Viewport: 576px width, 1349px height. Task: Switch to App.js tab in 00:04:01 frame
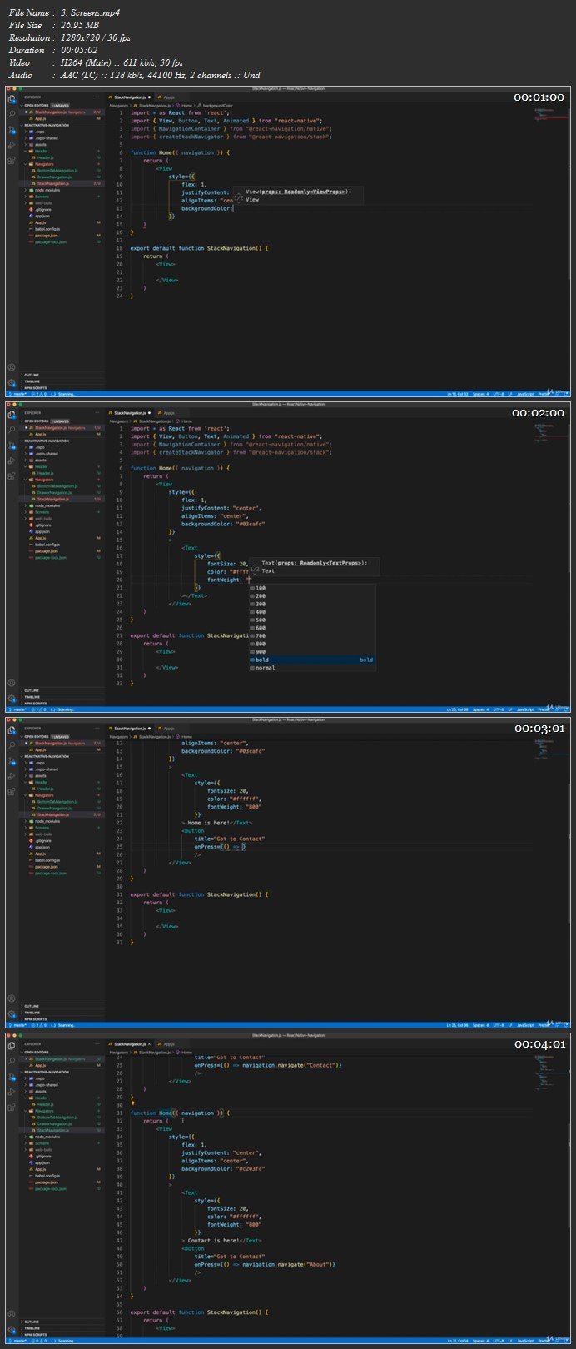(x=169, y=1043)
